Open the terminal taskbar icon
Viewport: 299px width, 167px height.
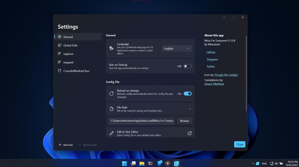(x=150, y=163)
